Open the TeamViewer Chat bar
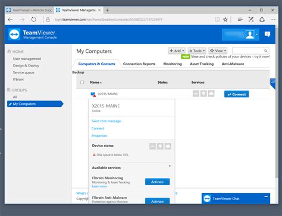 (x=236, y=198)
